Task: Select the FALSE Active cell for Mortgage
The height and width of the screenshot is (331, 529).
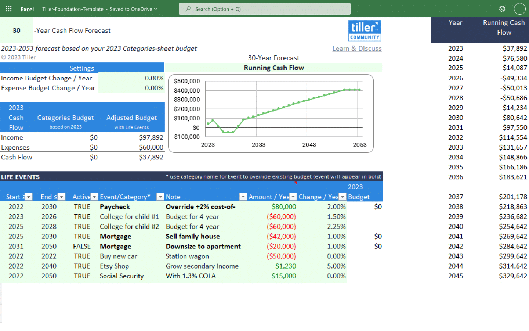Action: pos(81,247)
